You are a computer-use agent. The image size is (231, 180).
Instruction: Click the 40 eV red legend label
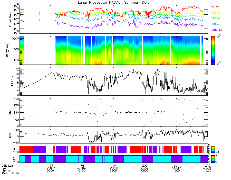pos(215,7)
